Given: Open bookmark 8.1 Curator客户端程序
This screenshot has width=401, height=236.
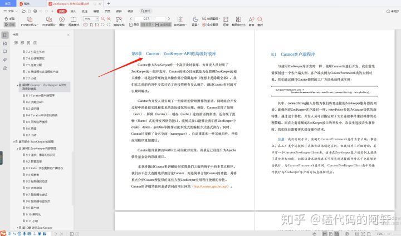Looking at the screenshot, I should [40, 95].
